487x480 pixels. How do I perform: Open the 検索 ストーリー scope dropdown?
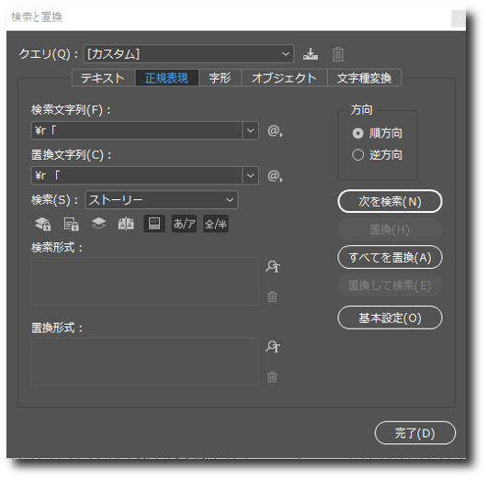pyautogui.click(x=162, y=200)
